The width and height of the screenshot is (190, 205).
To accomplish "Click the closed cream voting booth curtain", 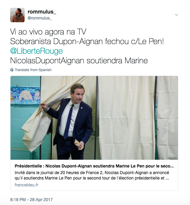I will [x=127, y=118].
